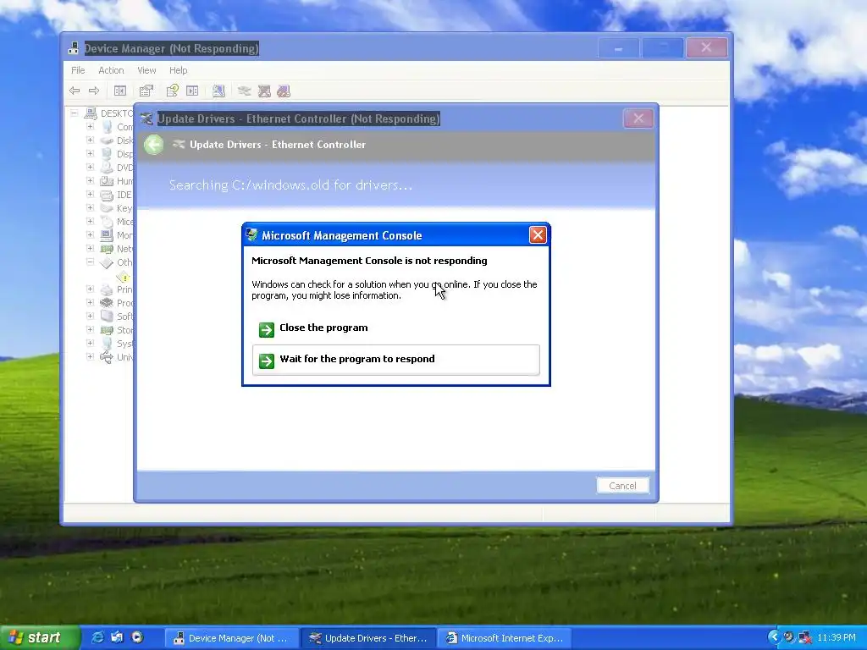The width and height of the screenshot is (867, 650).
Task: Collapse the DESKTOP root tree node
Action: pos(75,113)
